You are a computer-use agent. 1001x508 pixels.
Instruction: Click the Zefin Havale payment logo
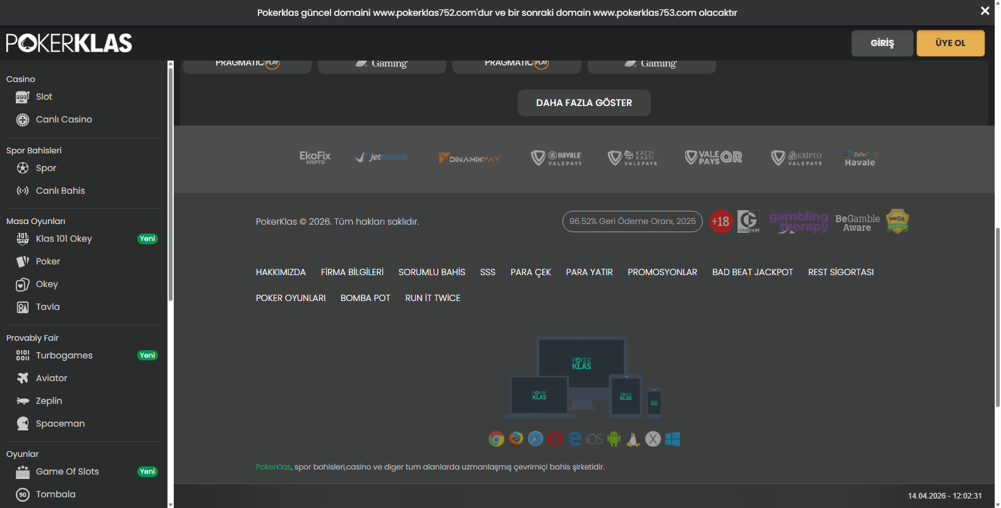tap(860, 158)
